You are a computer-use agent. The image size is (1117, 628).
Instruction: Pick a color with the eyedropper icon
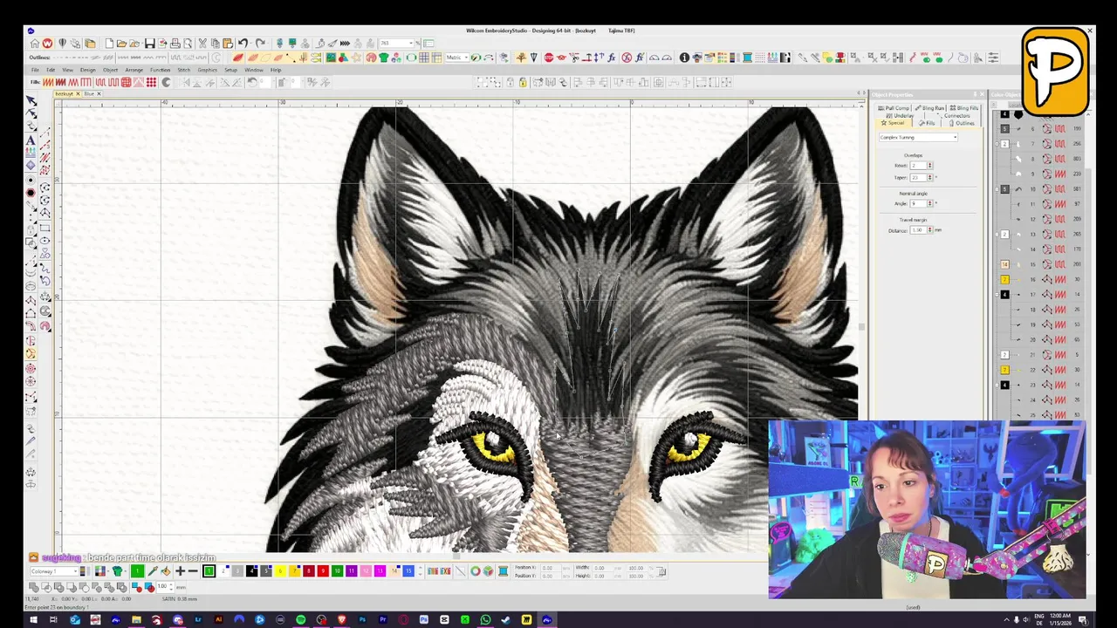[x=152, y=571]
